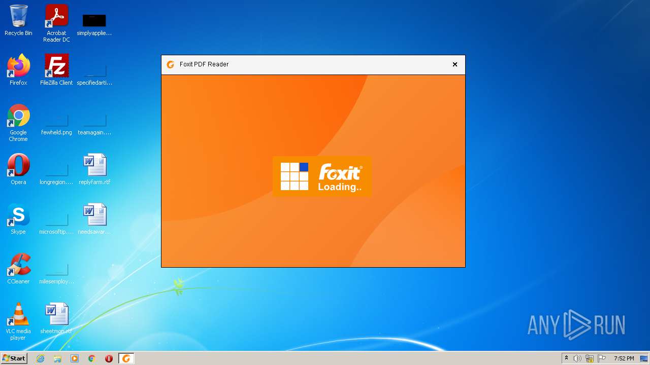Select the microsoftip… desktop file

click(x=56, y=223)
